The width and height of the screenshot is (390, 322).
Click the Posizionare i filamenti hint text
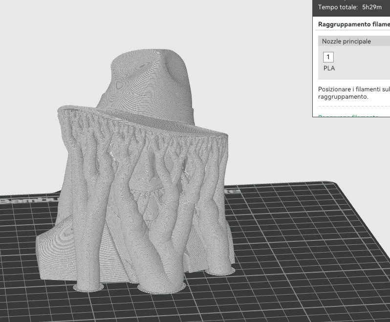point(354,93)
